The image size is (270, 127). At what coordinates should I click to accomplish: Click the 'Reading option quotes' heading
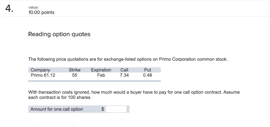click(x=59, y=34)
